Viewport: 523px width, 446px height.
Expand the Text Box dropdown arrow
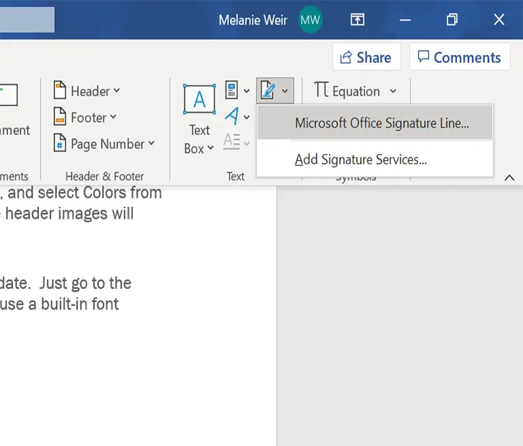[210, 148]
